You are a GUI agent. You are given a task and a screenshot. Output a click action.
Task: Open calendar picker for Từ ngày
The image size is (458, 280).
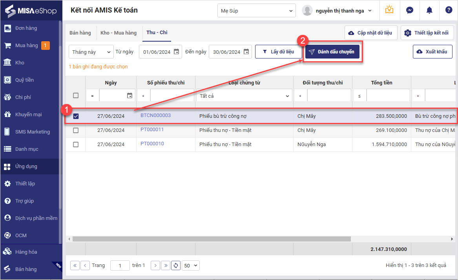177,52
